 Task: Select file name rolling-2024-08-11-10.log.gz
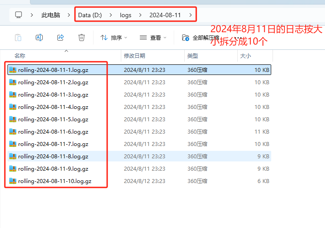(x=55, y=181)
